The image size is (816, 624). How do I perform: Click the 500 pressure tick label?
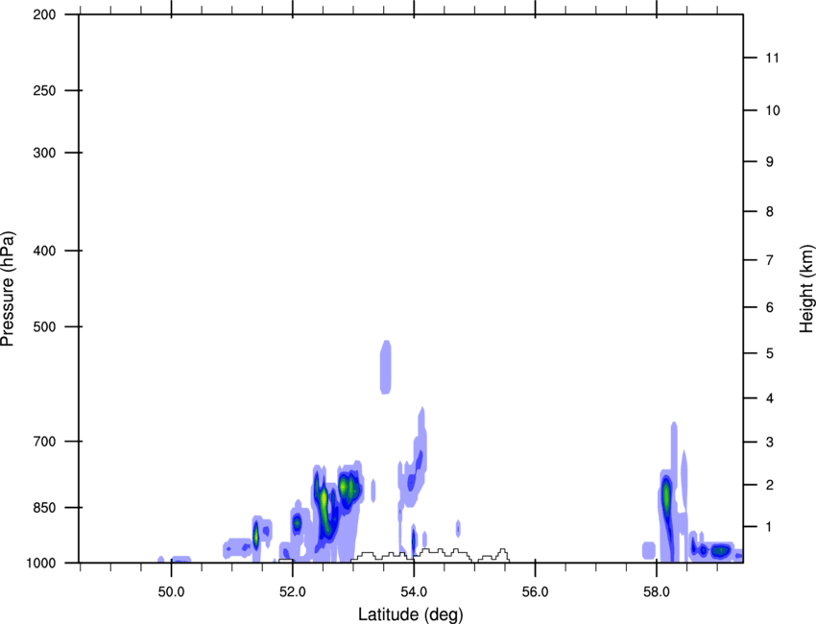click(x=44, y=326)
